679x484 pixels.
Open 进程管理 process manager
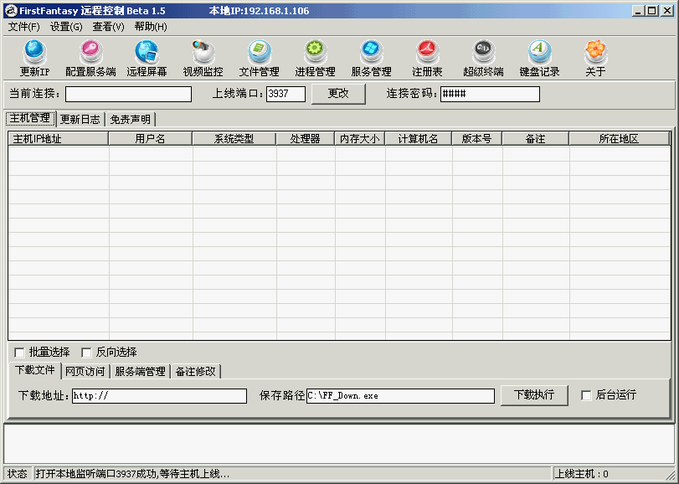tap(315, 57)
